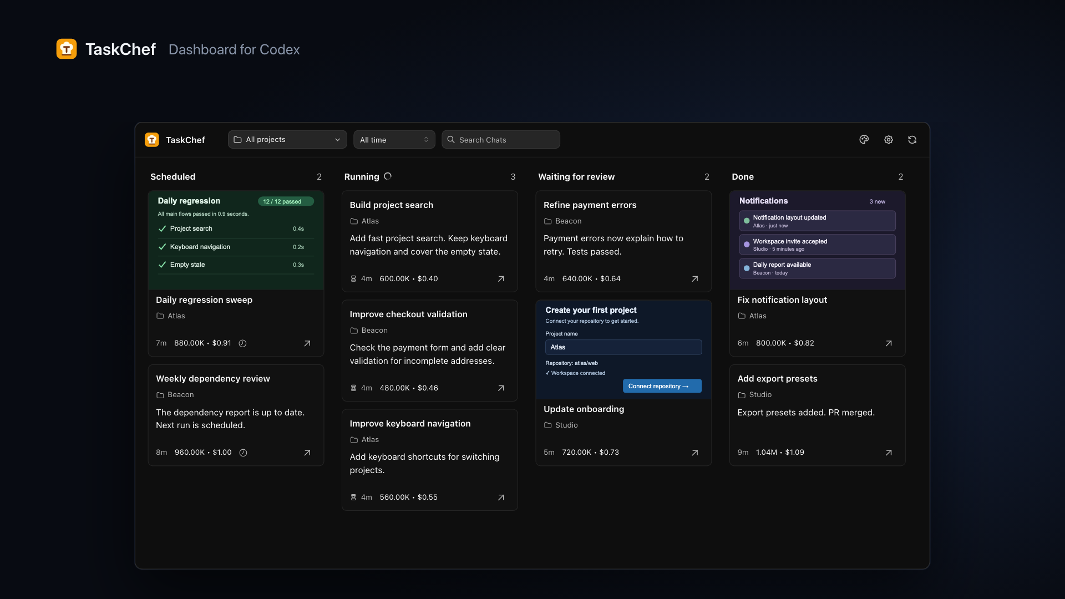
Task: Open the theme palette icon
Action: point(864,140)
